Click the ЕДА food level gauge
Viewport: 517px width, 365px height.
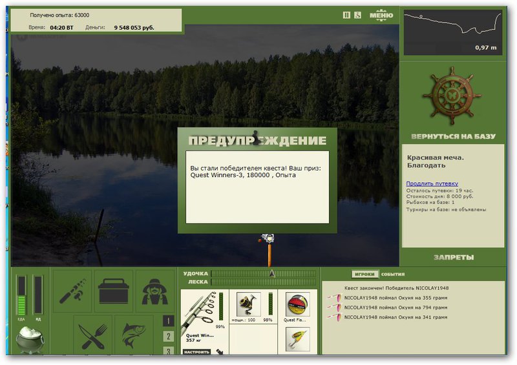pos(21,295)
